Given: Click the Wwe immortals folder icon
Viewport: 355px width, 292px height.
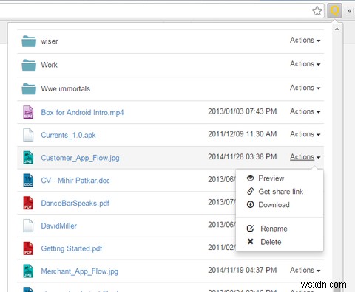Looking at the screenshot, I should pyautogui.click(x=29, y=88).
